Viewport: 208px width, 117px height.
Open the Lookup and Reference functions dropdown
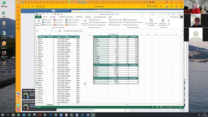72,20
